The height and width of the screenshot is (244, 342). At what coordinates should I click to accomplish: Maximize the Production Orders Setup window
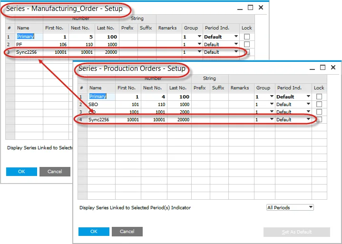click(323, 68)
